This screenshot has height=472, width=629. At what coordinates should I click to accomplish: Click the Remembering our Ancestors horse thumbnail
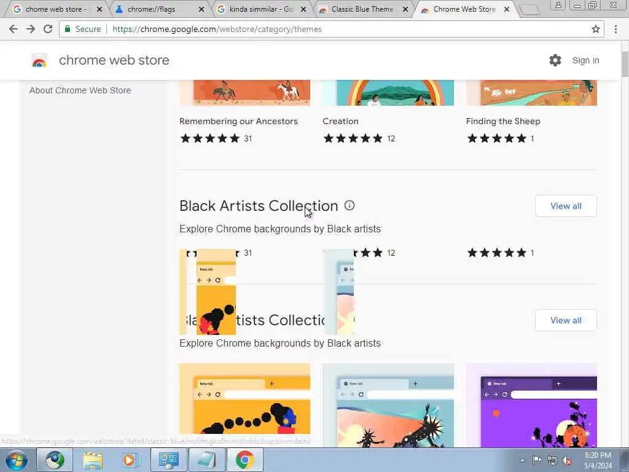[x=244, y=93]
